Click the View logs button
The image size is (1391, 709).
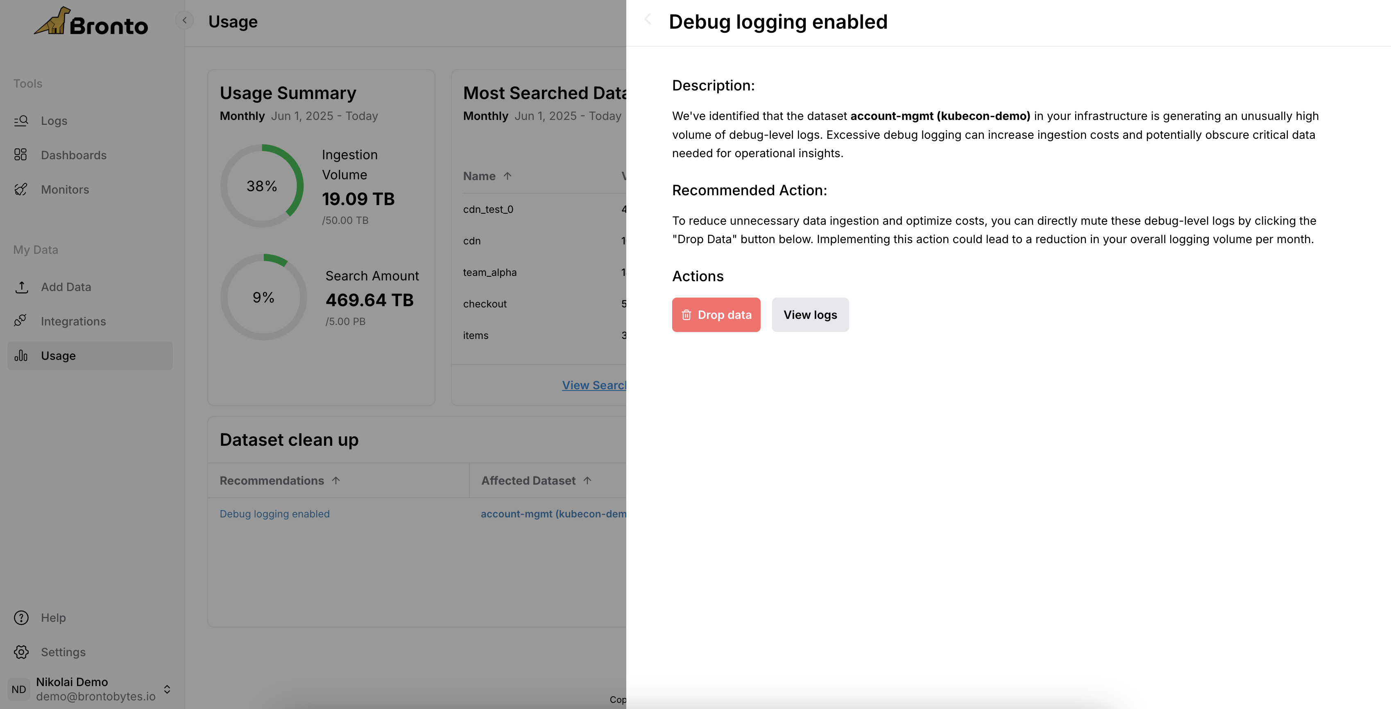[810, 314]
